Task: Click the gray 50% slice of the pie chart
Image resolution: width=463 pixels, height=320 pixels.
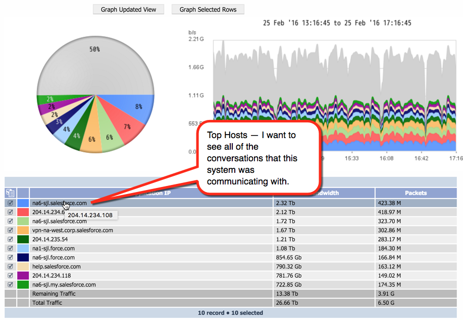Action: (95, 67)
